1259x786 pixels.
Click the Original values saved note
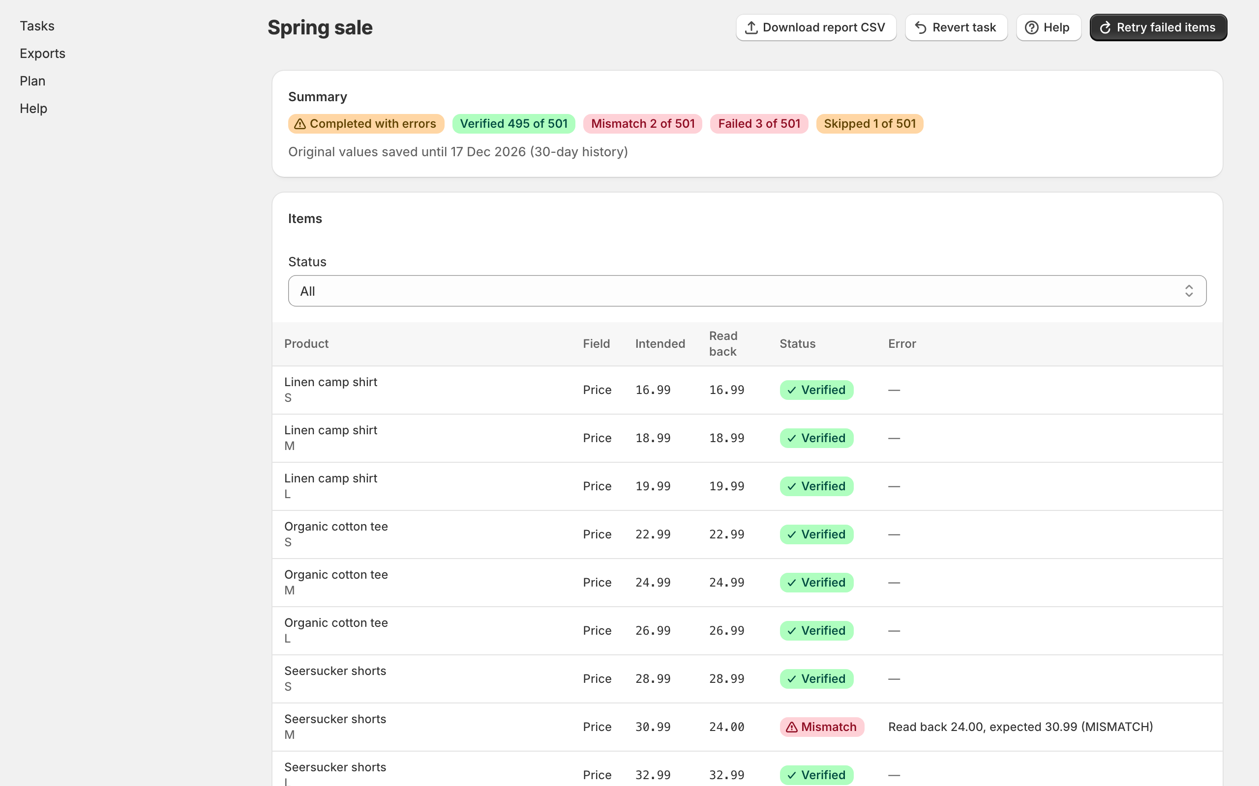pyautogui.click(x=458, y=152)
